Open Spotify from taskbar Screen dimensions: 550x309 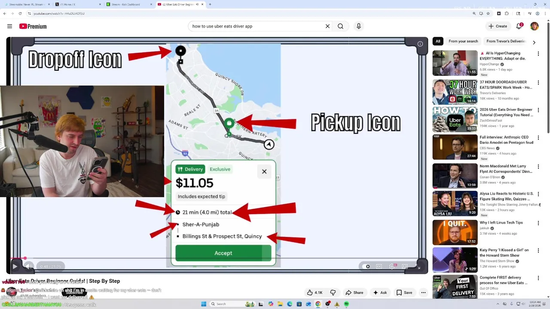coord(346,304)
